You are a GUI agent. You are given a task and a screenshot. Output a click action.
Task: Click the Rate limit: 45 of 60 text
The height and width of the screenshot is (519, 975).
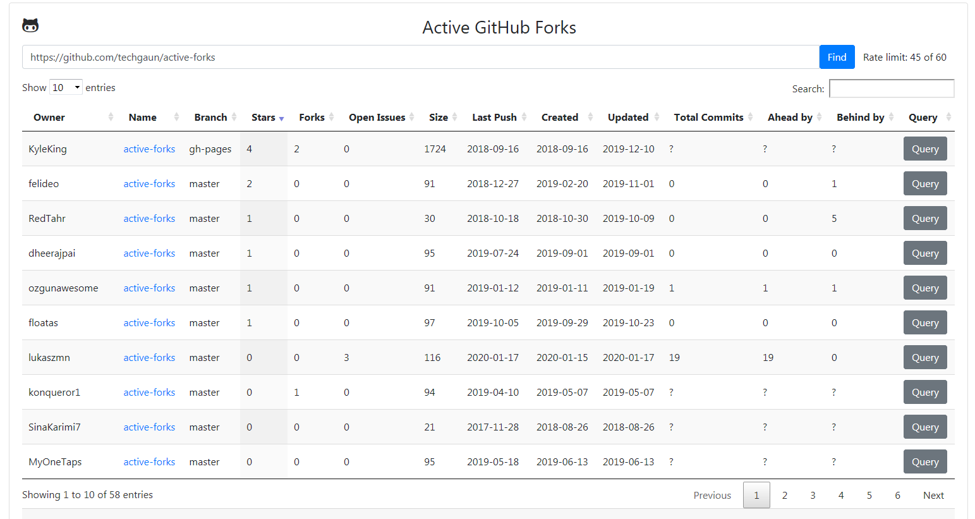pos(905,57)
